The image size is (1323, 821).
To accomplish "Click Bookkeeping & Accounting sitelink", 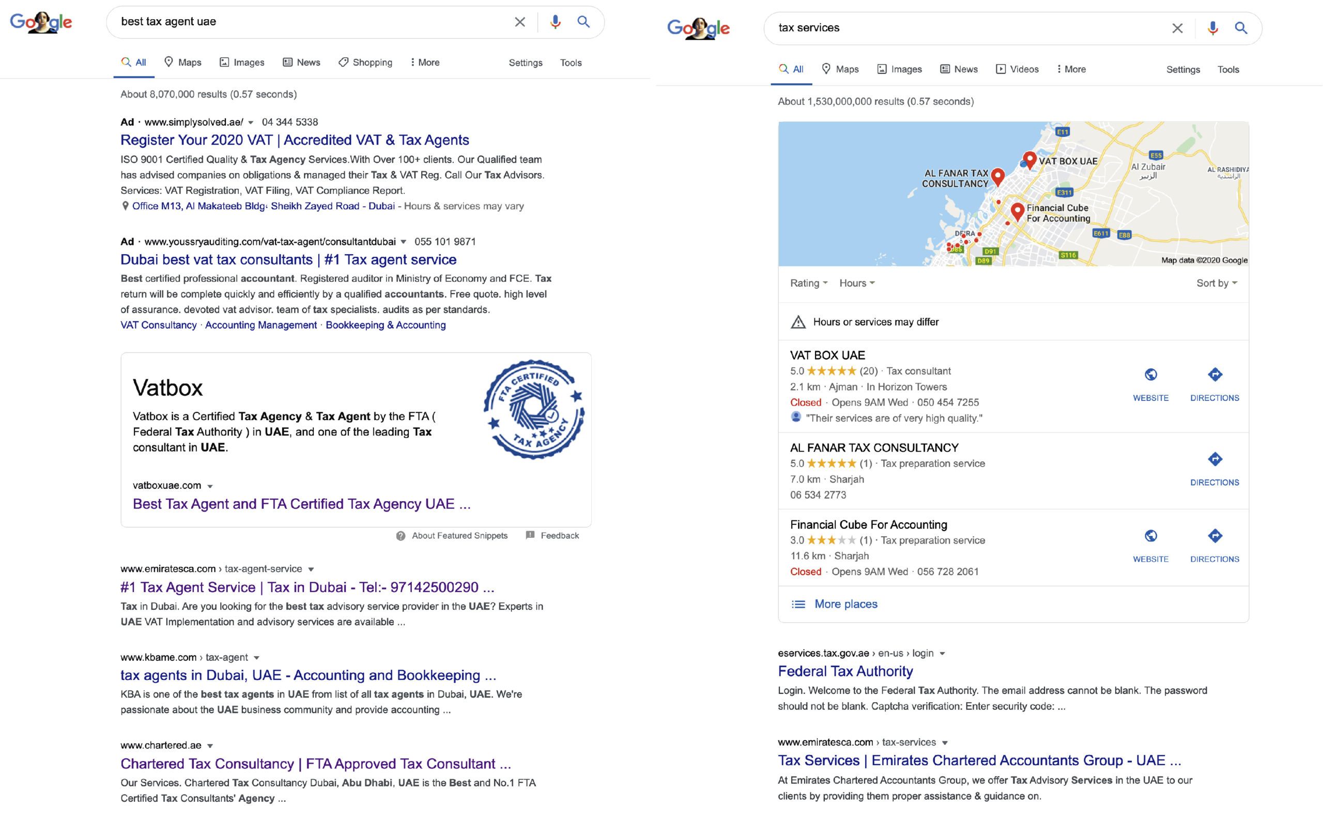I will tap(386, 324).
